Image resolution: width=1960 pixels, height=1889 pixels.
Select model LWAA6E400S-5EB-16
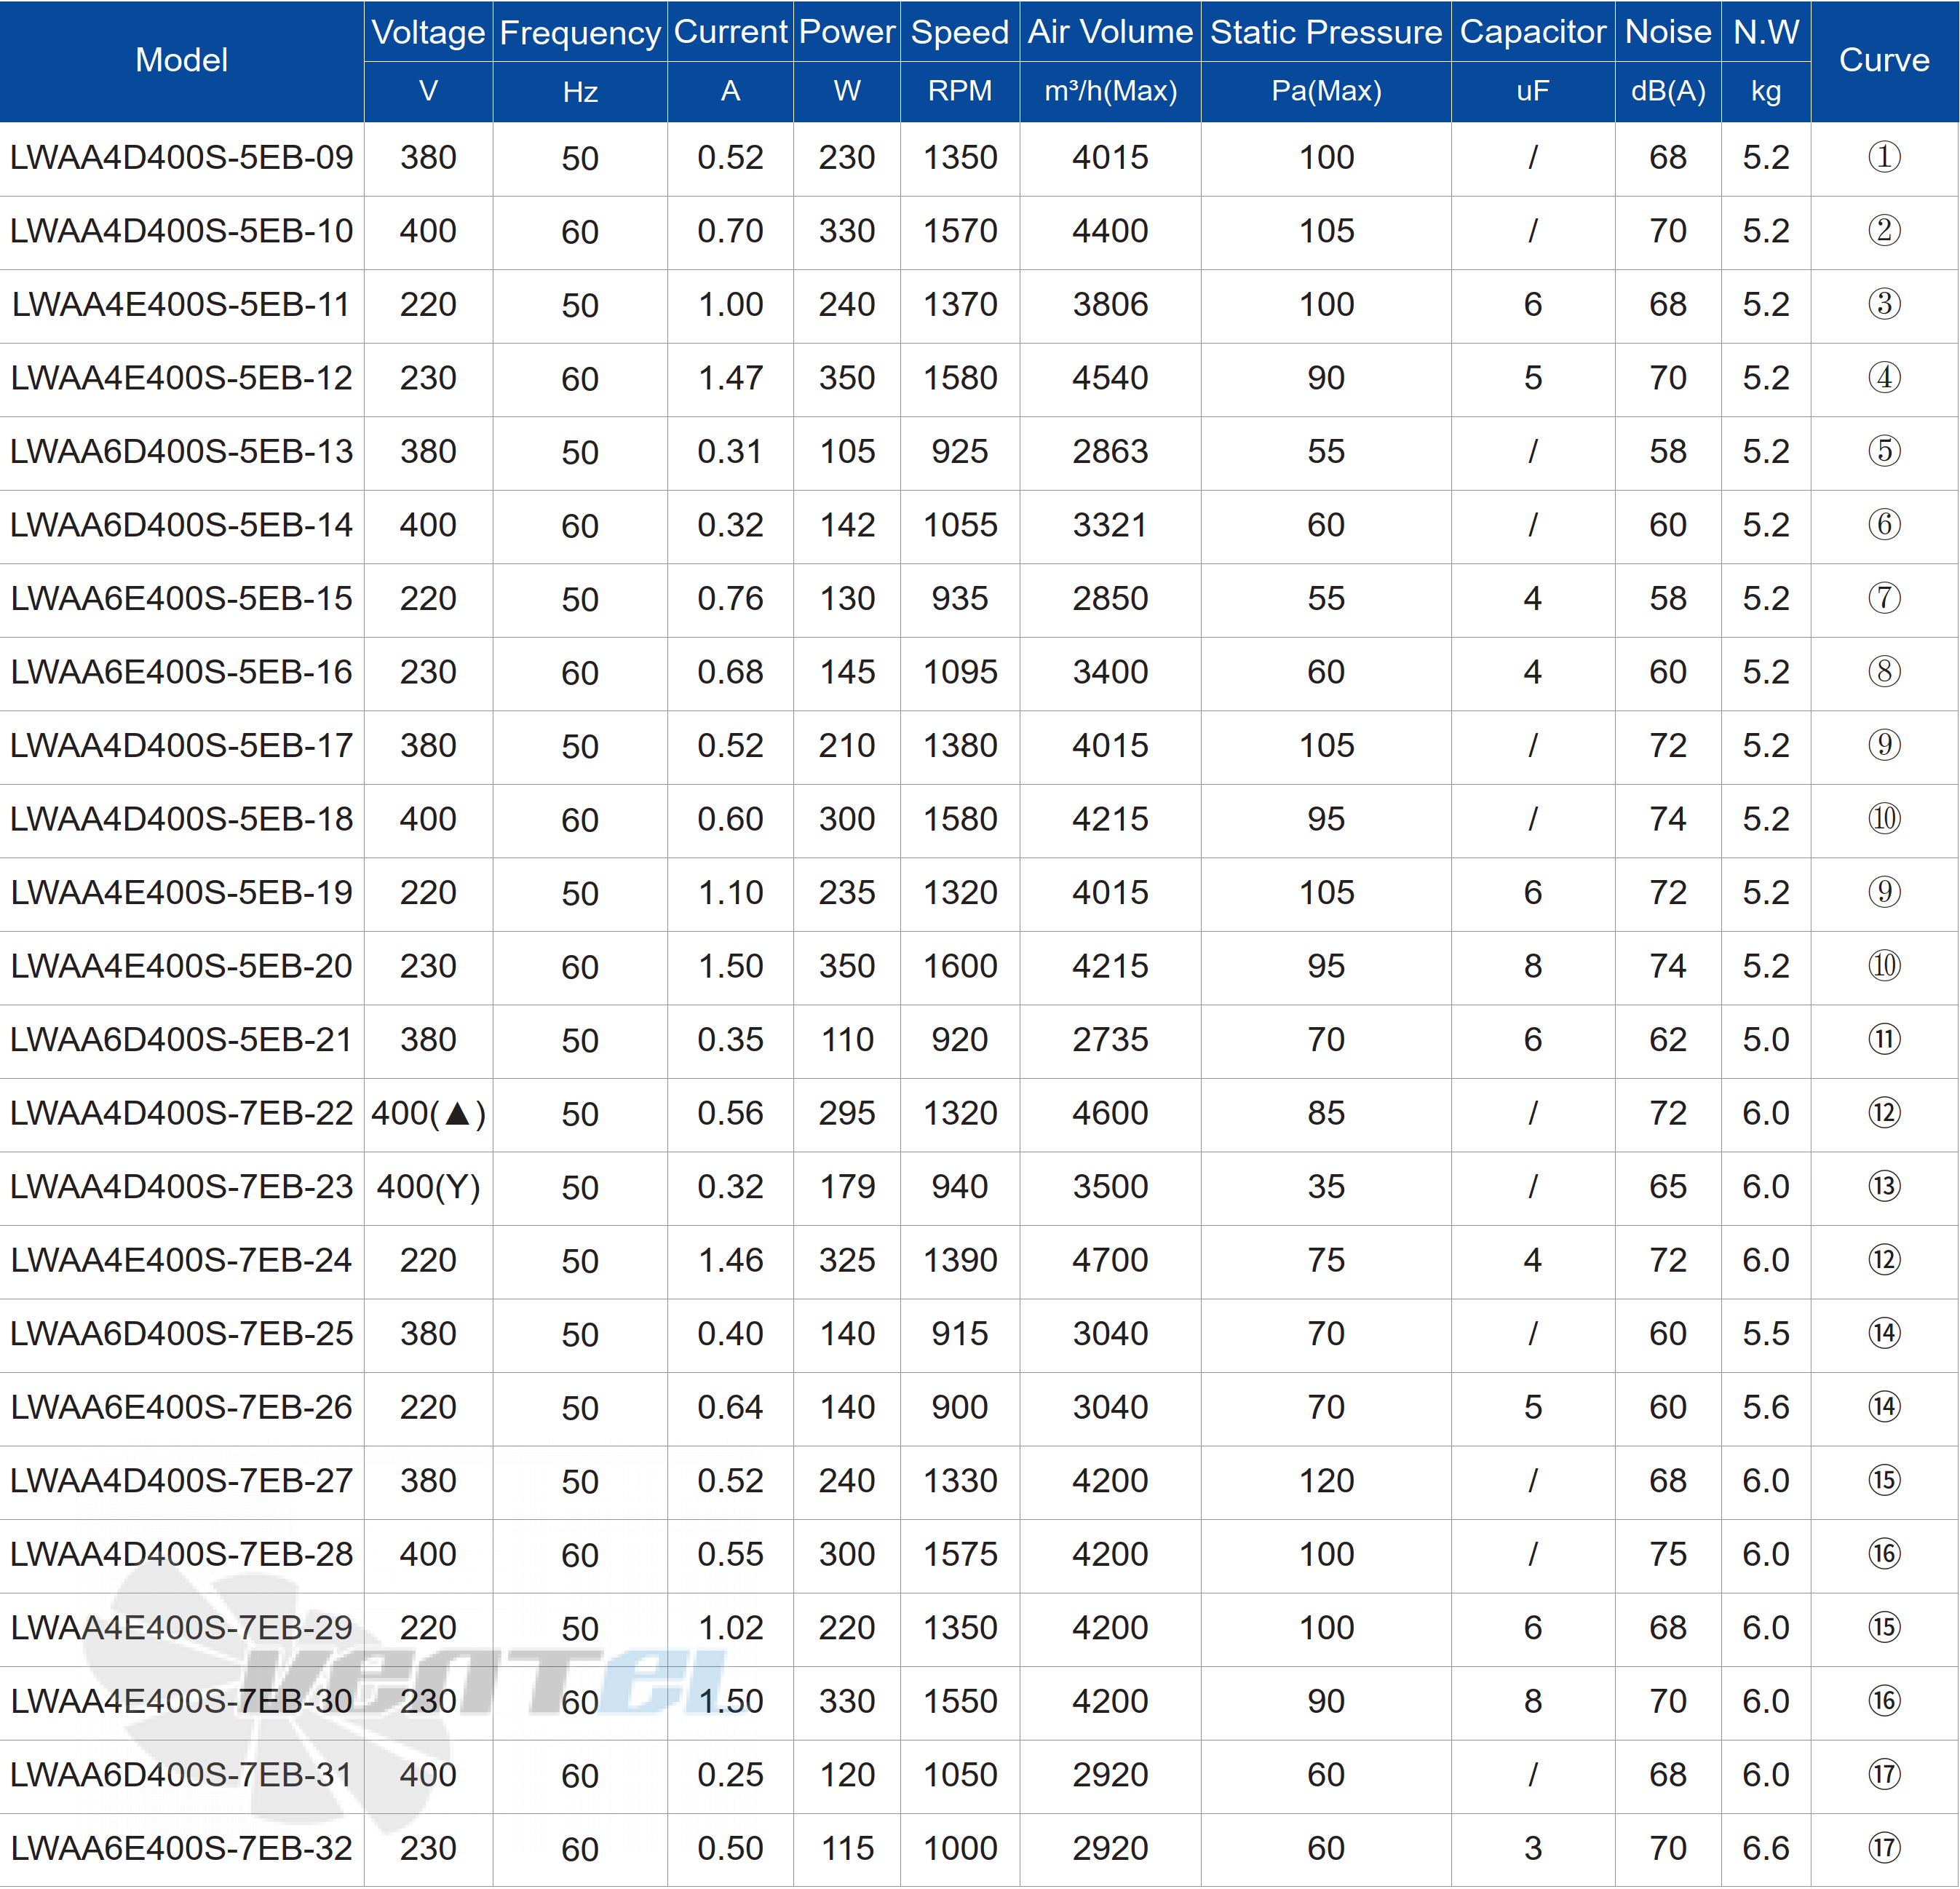click(x=181, y=672)
